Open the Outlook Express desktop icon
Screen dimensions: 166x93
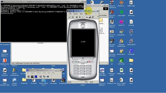tap(15, 82)
